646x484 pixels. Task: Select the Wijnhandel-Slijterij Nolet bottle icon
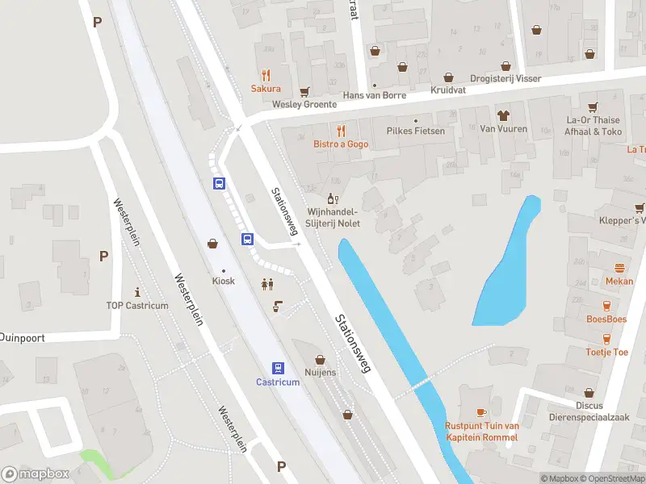[333, 198]
